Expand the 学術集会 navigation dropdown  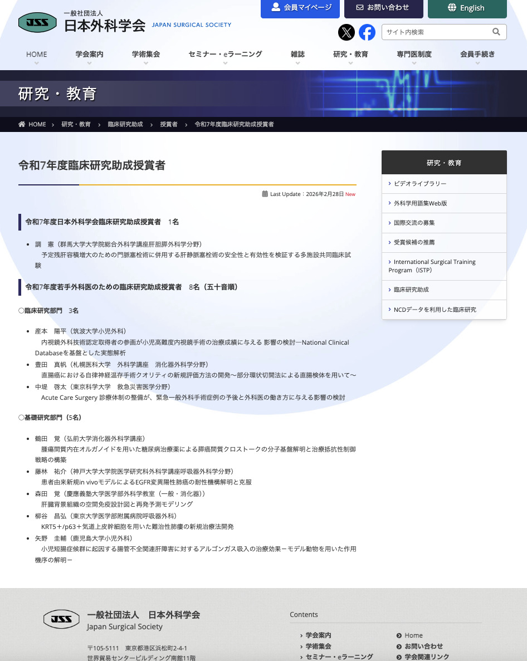click(x=146, y=55)
